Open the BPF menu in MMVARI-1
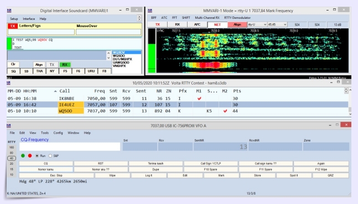Image resolution: width=358 pixels, height=204 pixels. (154, 18)
